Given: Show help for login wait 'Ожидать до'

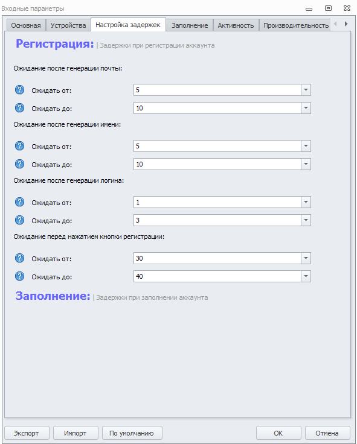Looking at the screenshot, I should point(19,220).
